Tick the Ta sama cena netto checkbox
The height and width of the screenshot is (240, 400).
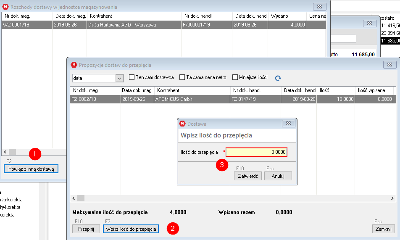(182, 77)
